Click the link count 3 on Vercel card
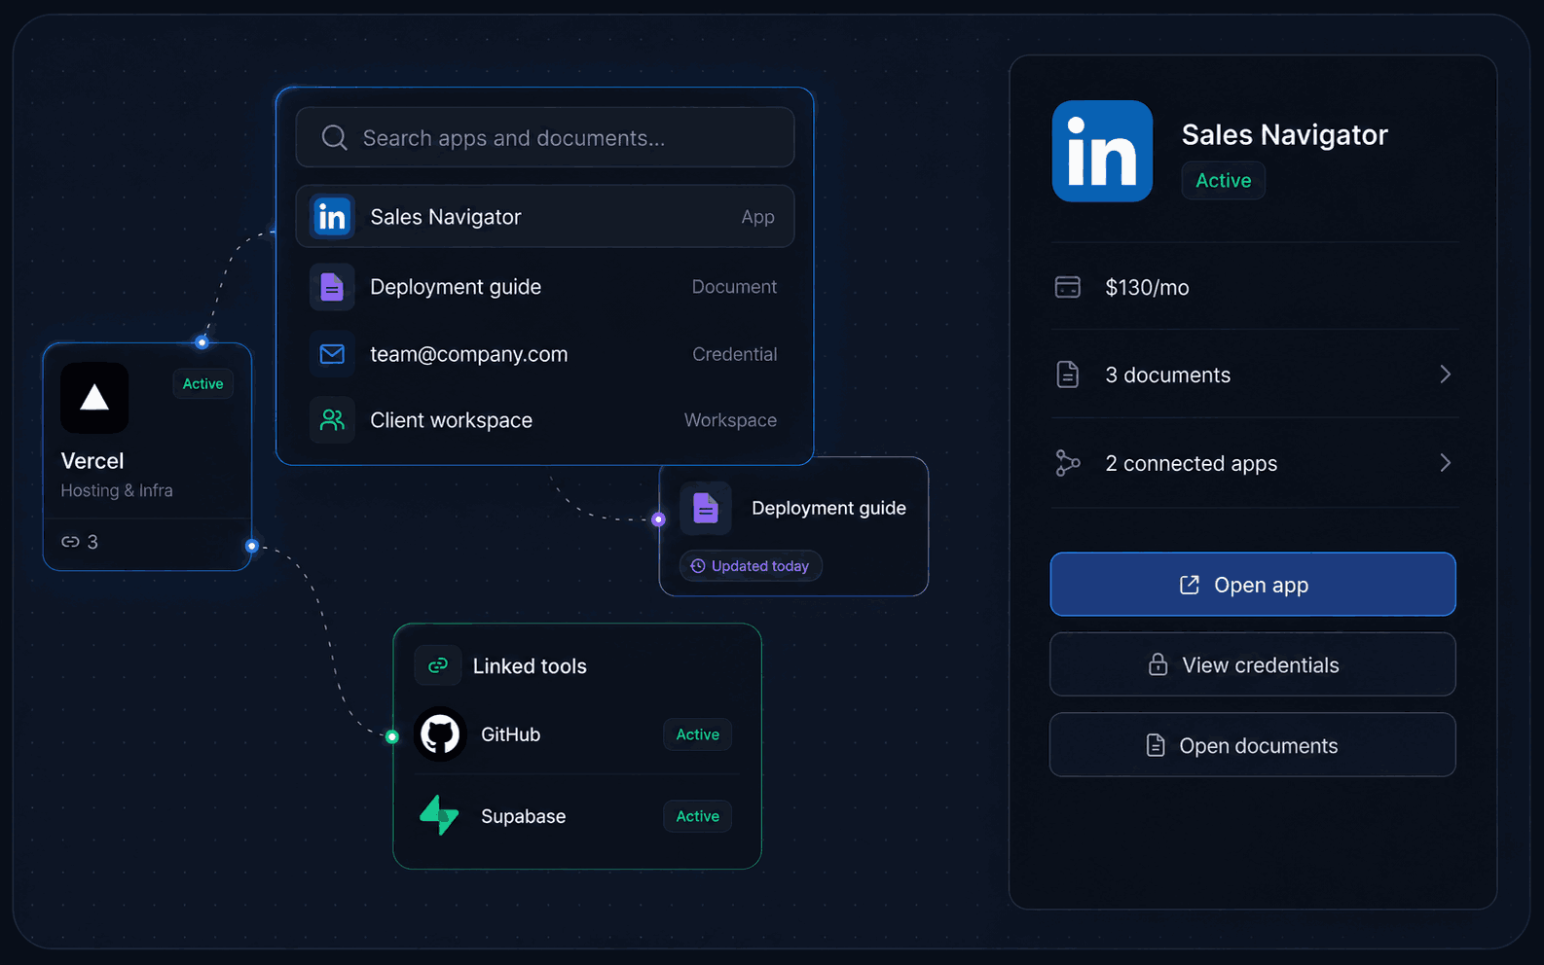1544x965 pixels. point(92,542)
